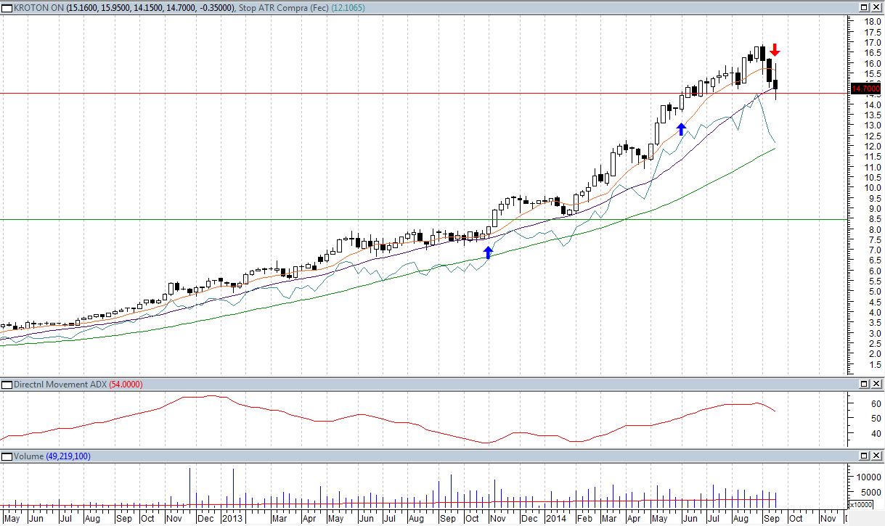Image resolution: width=885 pixels, height=526 pixels.
Task: Click the Directnl Movement ADX title label
Action: point(60,384)
